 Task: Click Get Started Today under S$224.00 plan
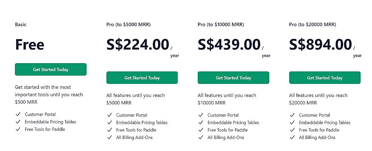tap(142, 78)
